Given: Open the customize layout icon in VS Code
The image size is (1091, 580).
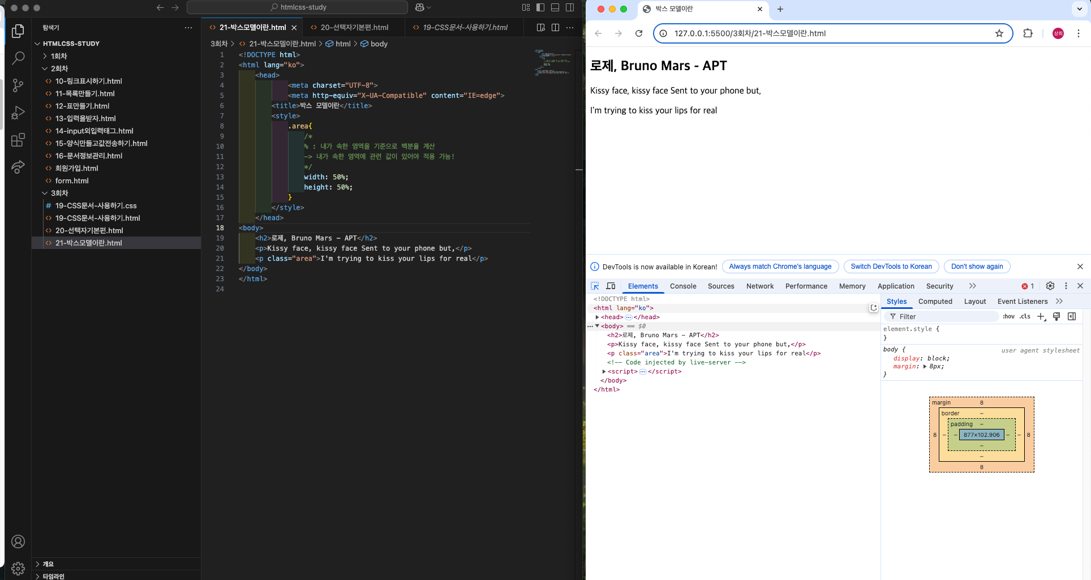Looking at the screenshot, I should pyautogui.click(x=526, y=7).
